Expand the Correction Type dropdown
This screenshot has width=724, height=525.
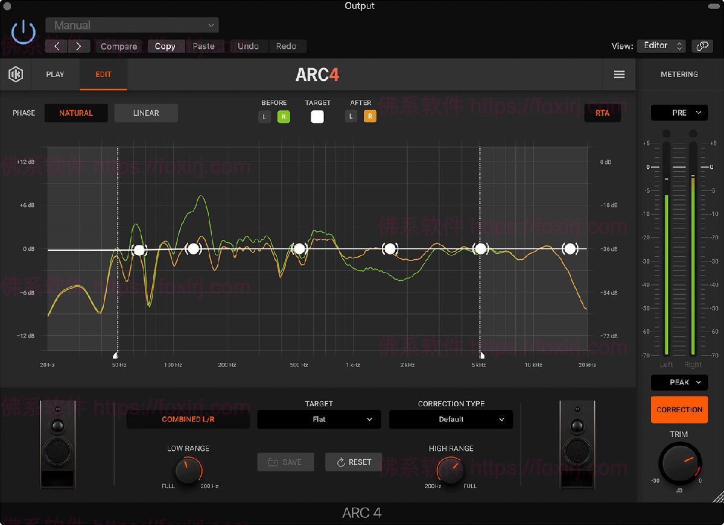pos(451,420)
